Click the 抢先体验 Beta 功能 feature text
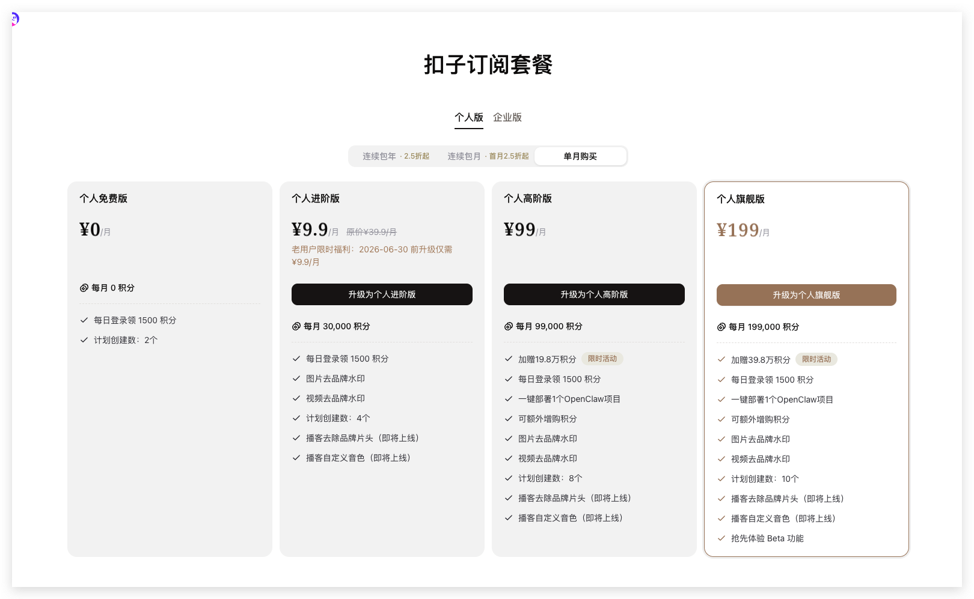 pos(767,538)
